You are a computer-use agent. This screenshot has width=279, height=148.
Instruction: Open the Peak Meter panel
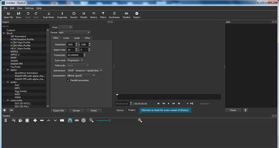[49, 15]
